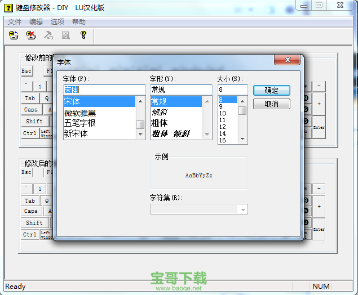
Task: Click the load/save layout toolbar icon
Action: coord(14,35)
